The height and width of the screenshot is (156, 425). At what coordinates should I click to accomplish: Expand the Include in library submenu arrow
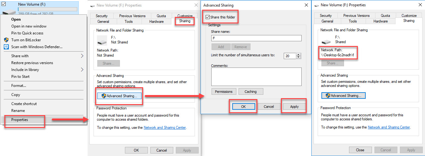[82, 70]
